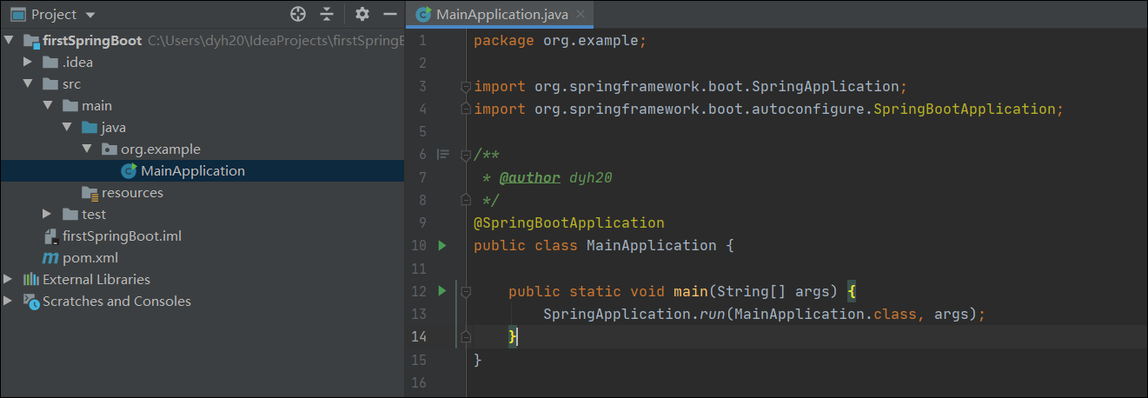Click the SpringBootApplication annotation in code
Image resolution: width=1148 pixels, height=398 pixels.
[568, 223]
